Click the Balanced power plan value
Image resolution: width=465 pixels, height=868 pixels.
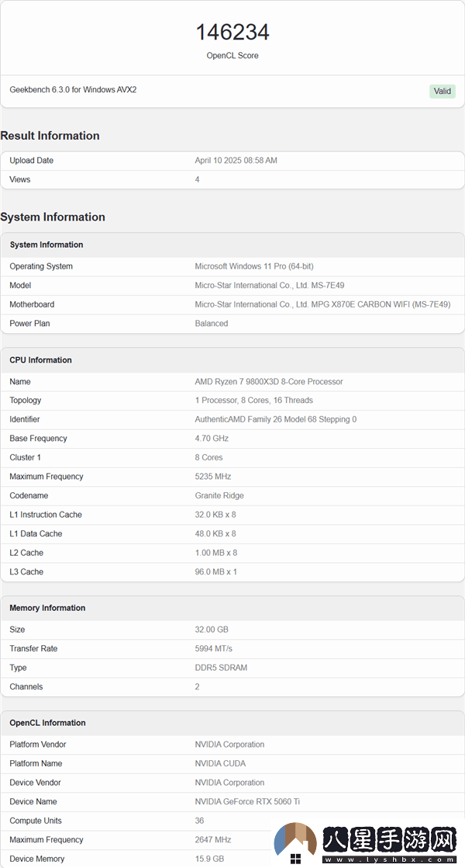pyautogui.click(x=212, y=324)
